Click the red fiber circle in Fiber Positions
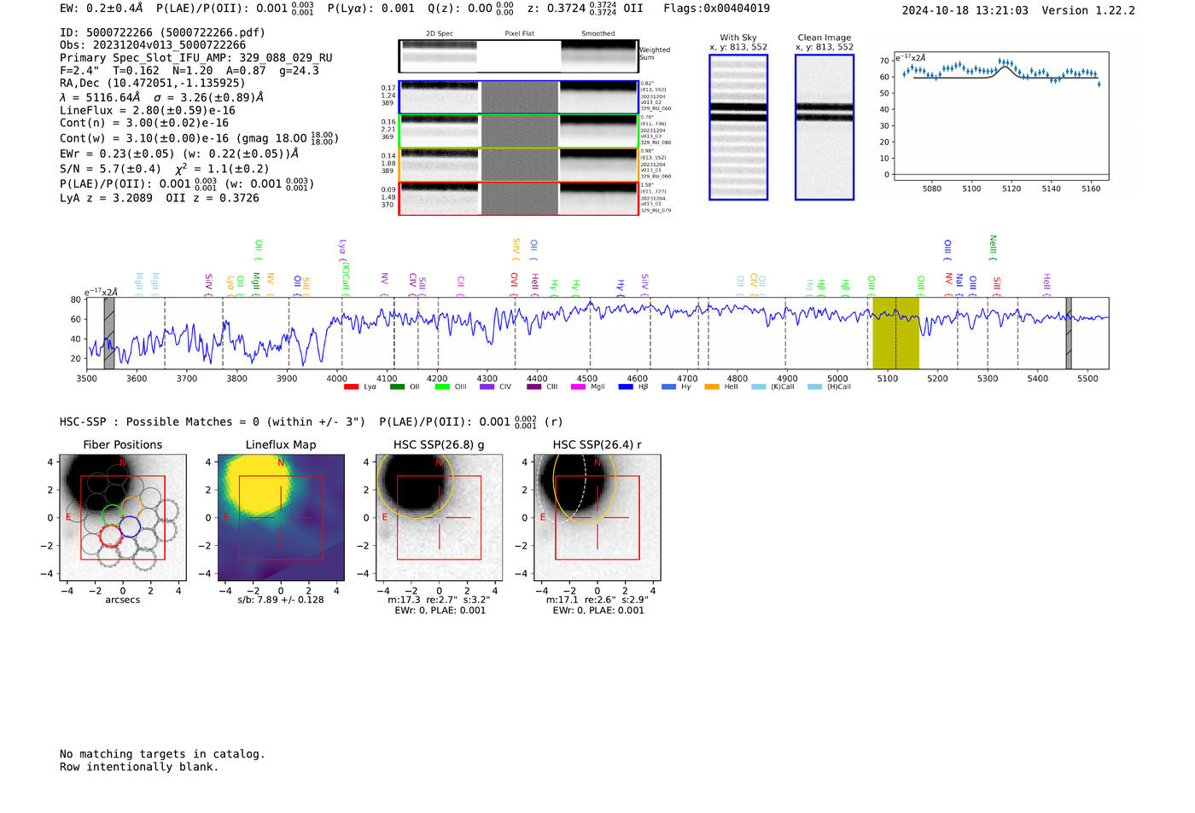This screenshot has width=1195, height=813. [110, 536]
